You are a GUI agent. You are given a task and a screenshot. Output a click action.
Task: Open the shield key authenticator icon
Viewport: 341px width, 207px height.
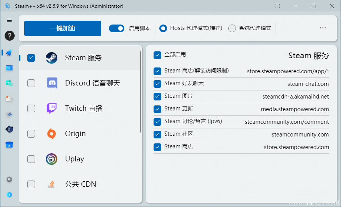click(9, 114)
